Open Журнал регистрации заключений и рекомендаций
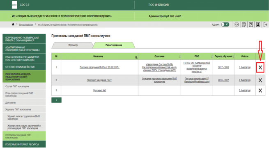This screenshot has height=150, width=269. click(x=24, y=127)
